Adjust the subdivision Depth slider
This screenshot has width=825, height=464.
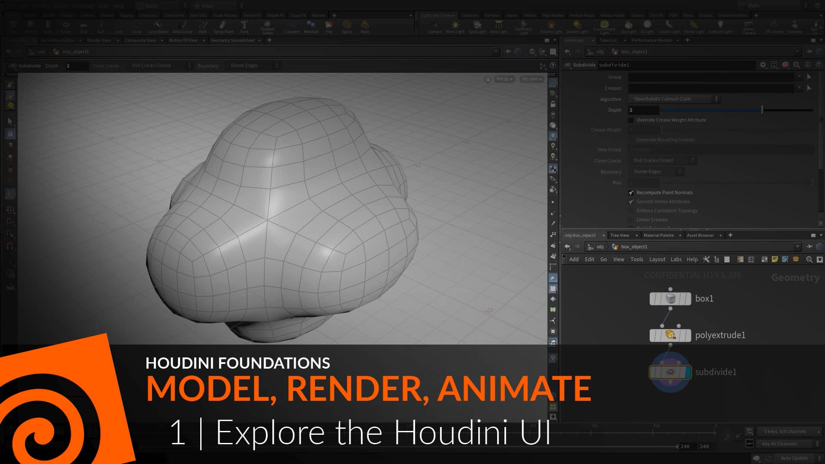pos(762,110)
